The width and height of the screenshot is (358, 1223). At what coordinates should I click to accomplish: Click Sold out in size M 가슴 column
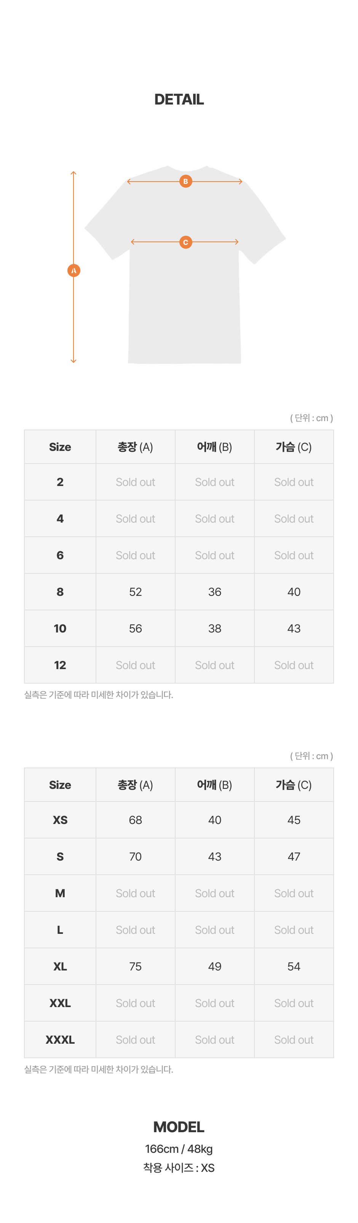click(x=294, y=893)
